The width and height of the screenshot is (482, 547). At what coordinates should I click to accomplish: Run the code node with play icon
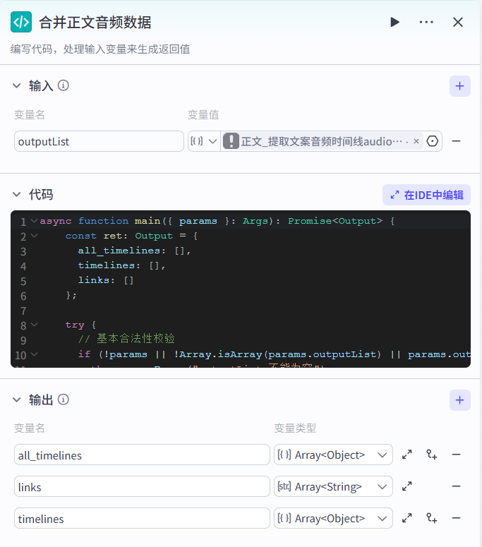click(394, 22)
